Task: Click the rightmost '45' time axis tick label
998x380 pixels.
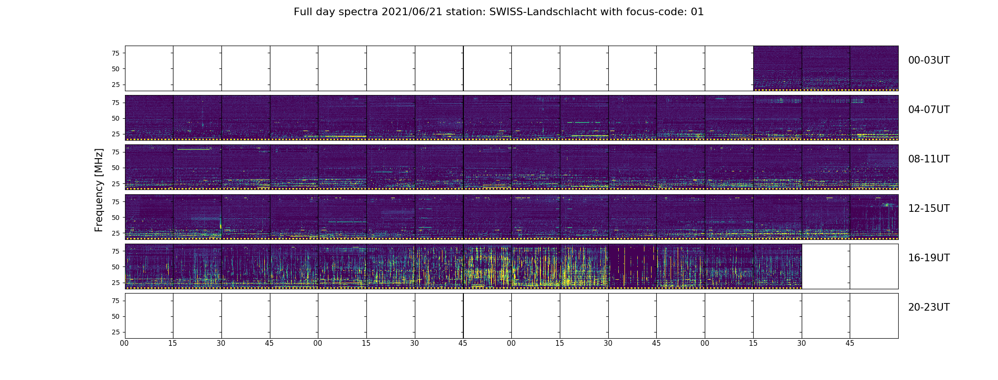Action: tap(850, 343)
